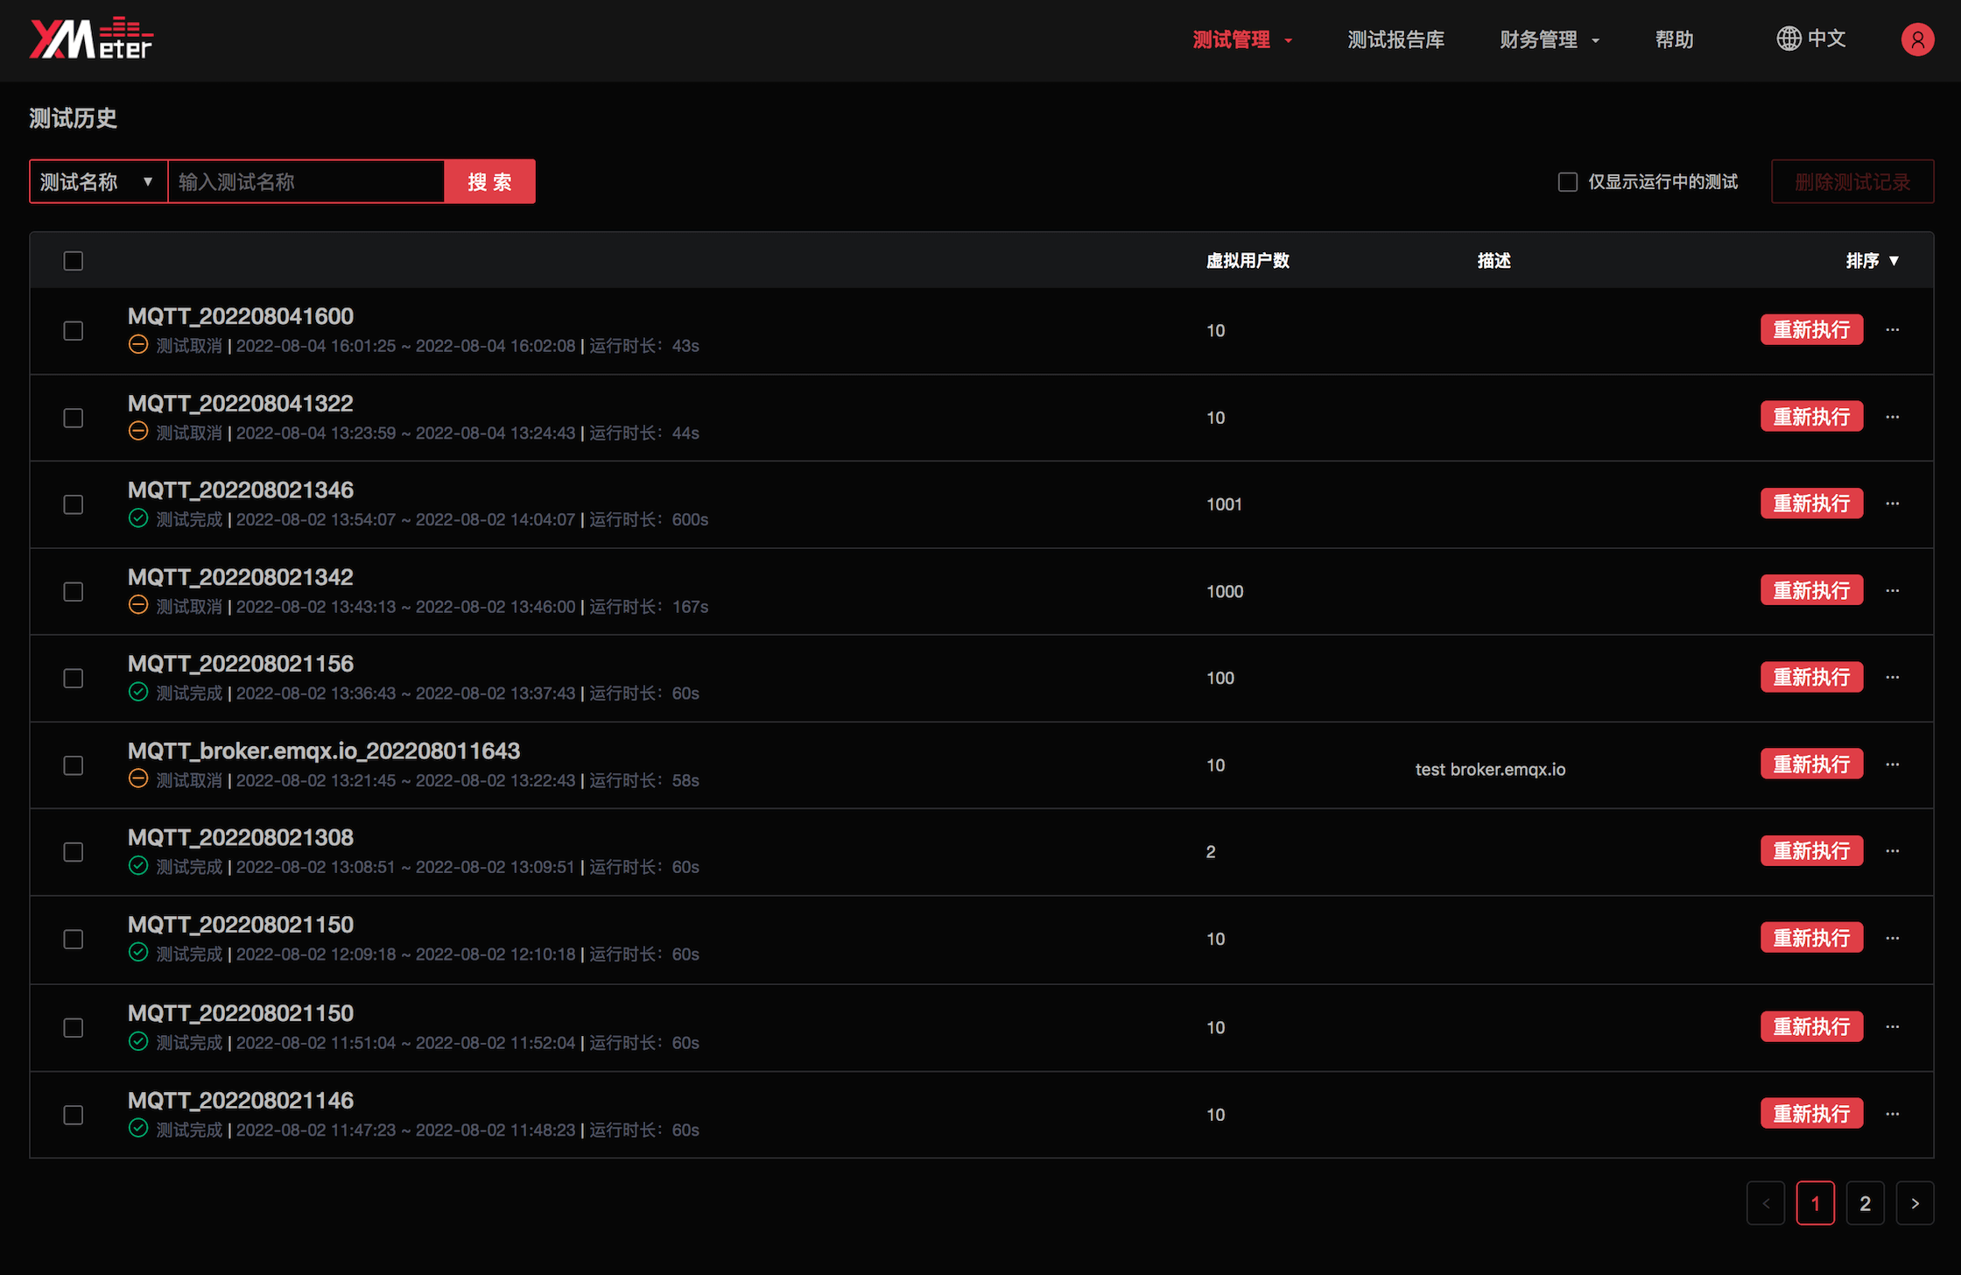The image size is (1961, 1275).
Task: Click completed status icon of MQTT_202208021308
Action: click(138, 865)
